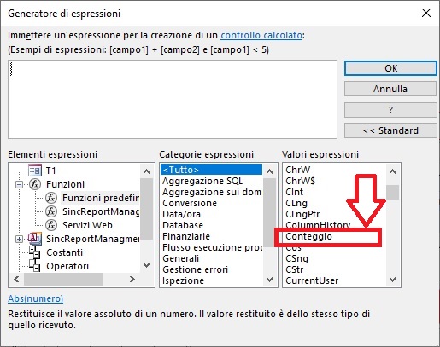Collapse the Funzioni tree node
Image resolution: width=440 pixels, height=347 pixels.
tap(19, 184)
